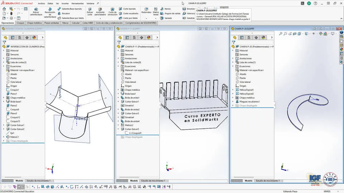Expand manager tabs chevron in CHAPA P-20
This screenshot has height=193, width=344.
(272, 38)
